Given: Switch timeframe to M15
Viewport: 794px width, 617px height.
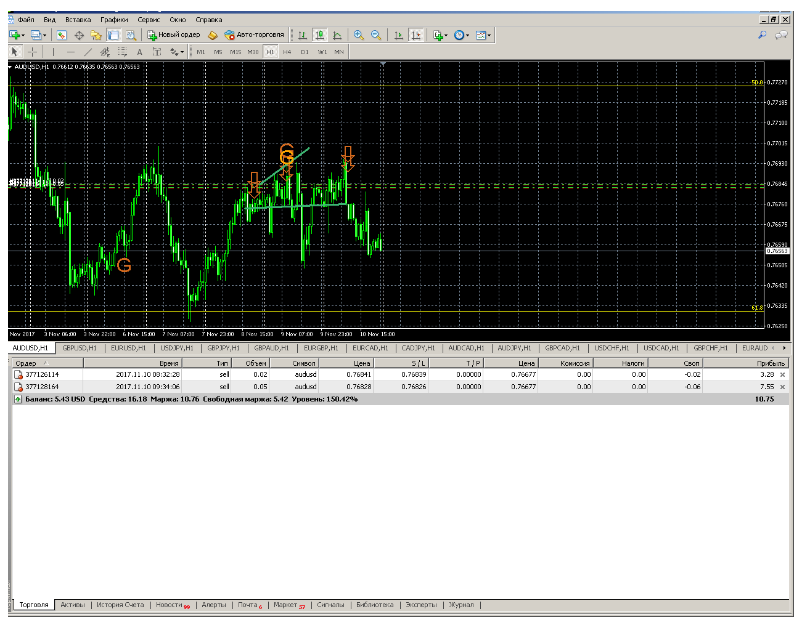Looking at the screenshot, I should point(235,52).
